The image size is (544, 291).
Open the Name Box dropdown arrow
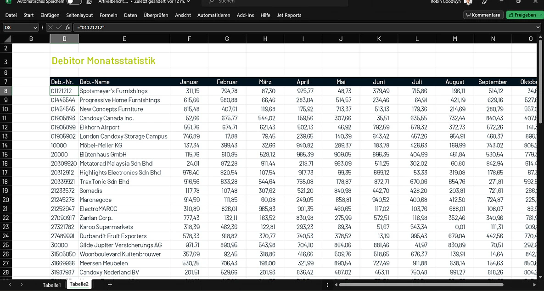(x=35, y=28)
